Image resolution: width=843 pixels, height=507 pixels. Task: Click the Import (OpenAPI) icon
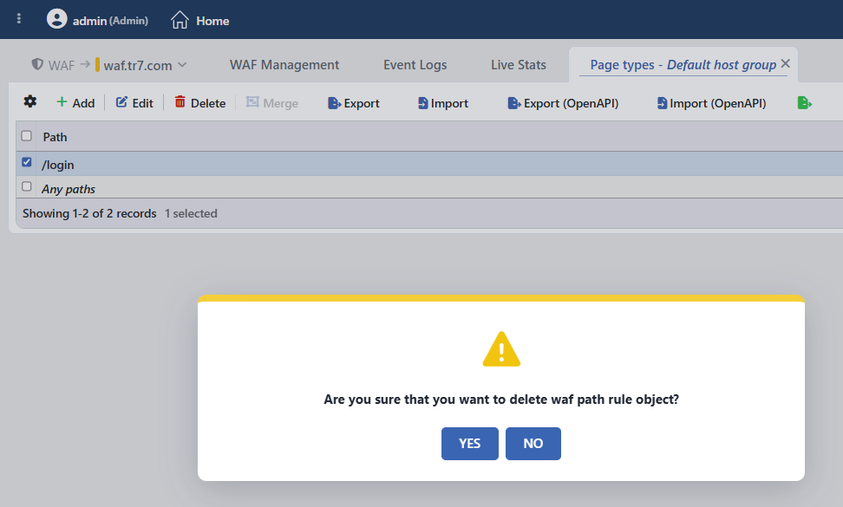(662, 102)
